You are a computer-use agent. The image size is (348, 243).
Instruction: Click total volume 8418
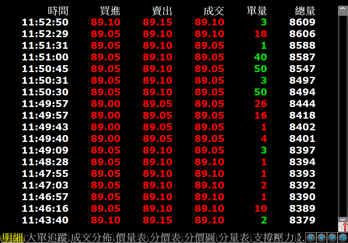[x=302, y=115]
